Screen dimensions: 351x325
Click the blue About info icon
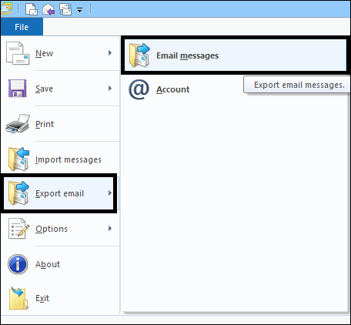point(18,264)
